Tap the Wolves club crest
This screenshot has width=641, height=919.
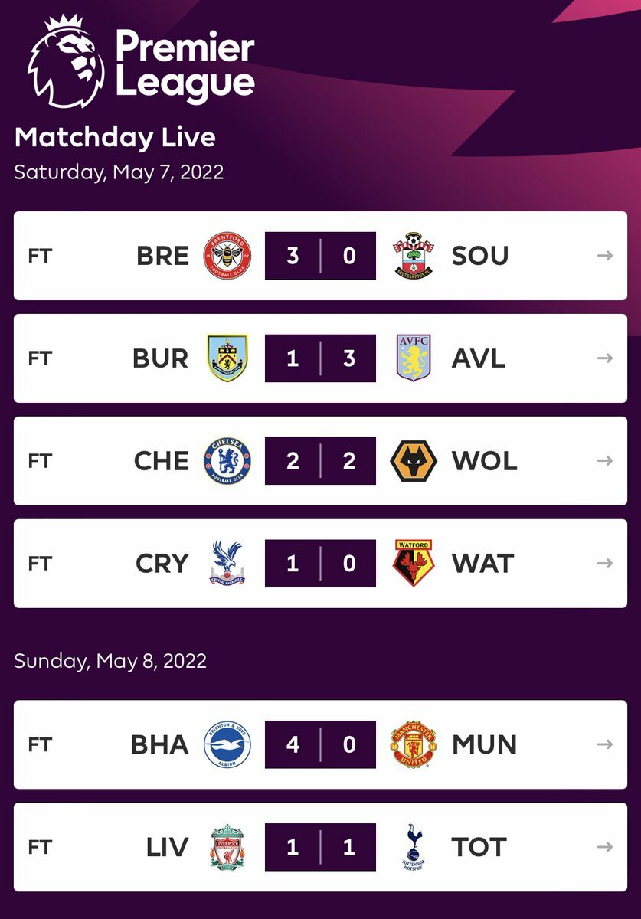pos(414,461)
